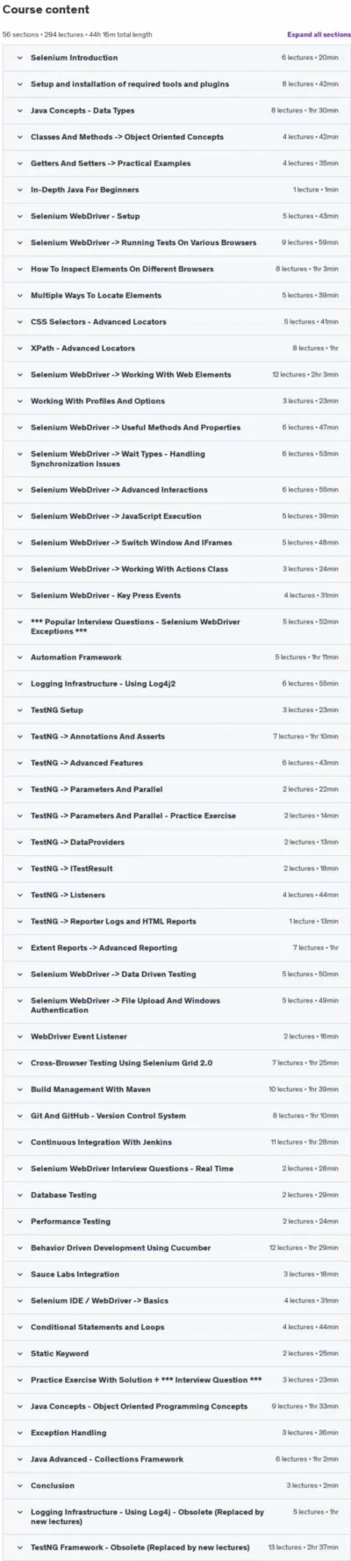Open the TestNG -> DataProviders section arrow
351x1561 pixels.
[20, 843]
